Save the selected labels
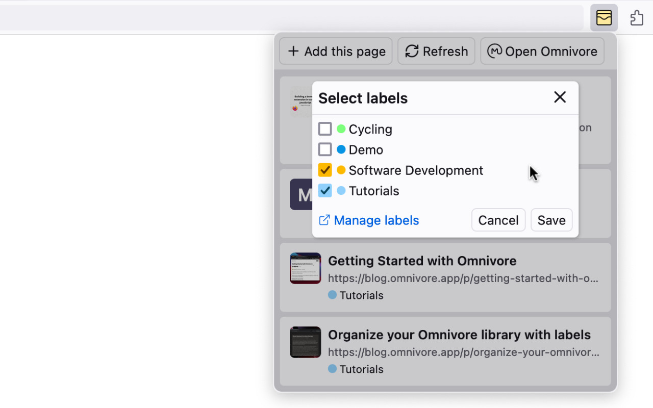This screenshot has width=653, height=408. tap(551, 220)
